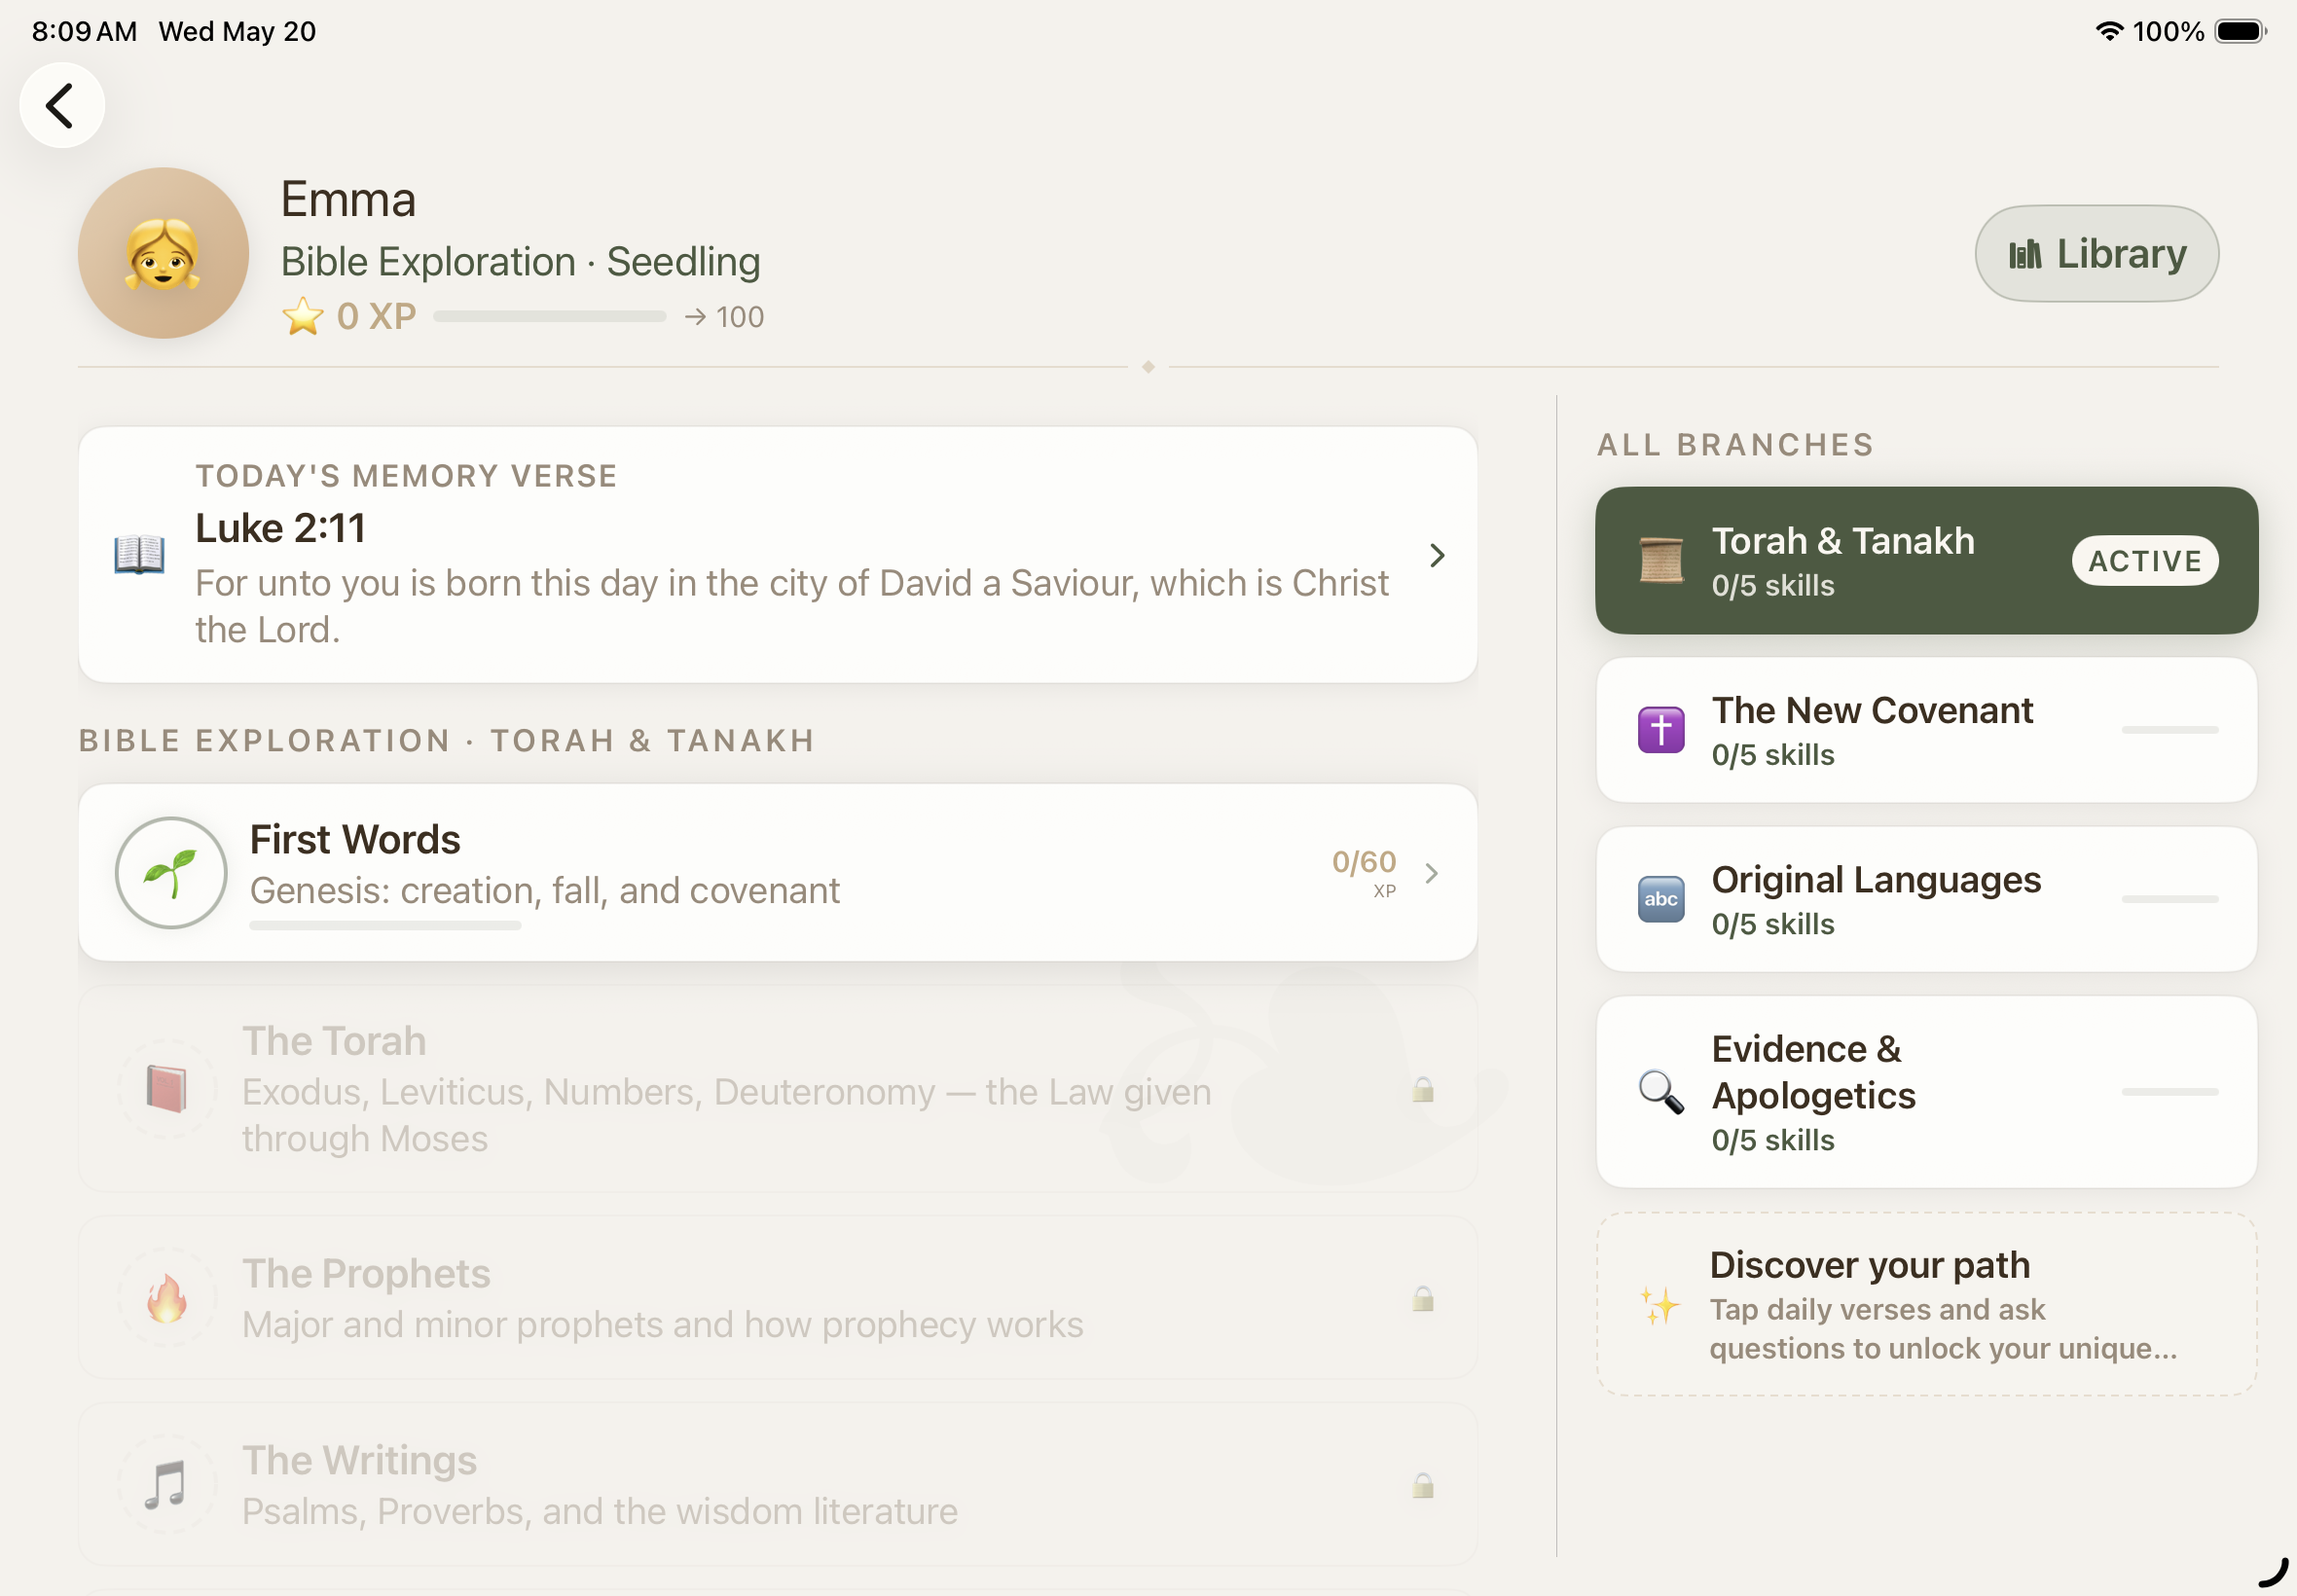Tap the back arrow button
Image resolution: width=2297 pixels, height=1596 pixels.
(62, 105)
